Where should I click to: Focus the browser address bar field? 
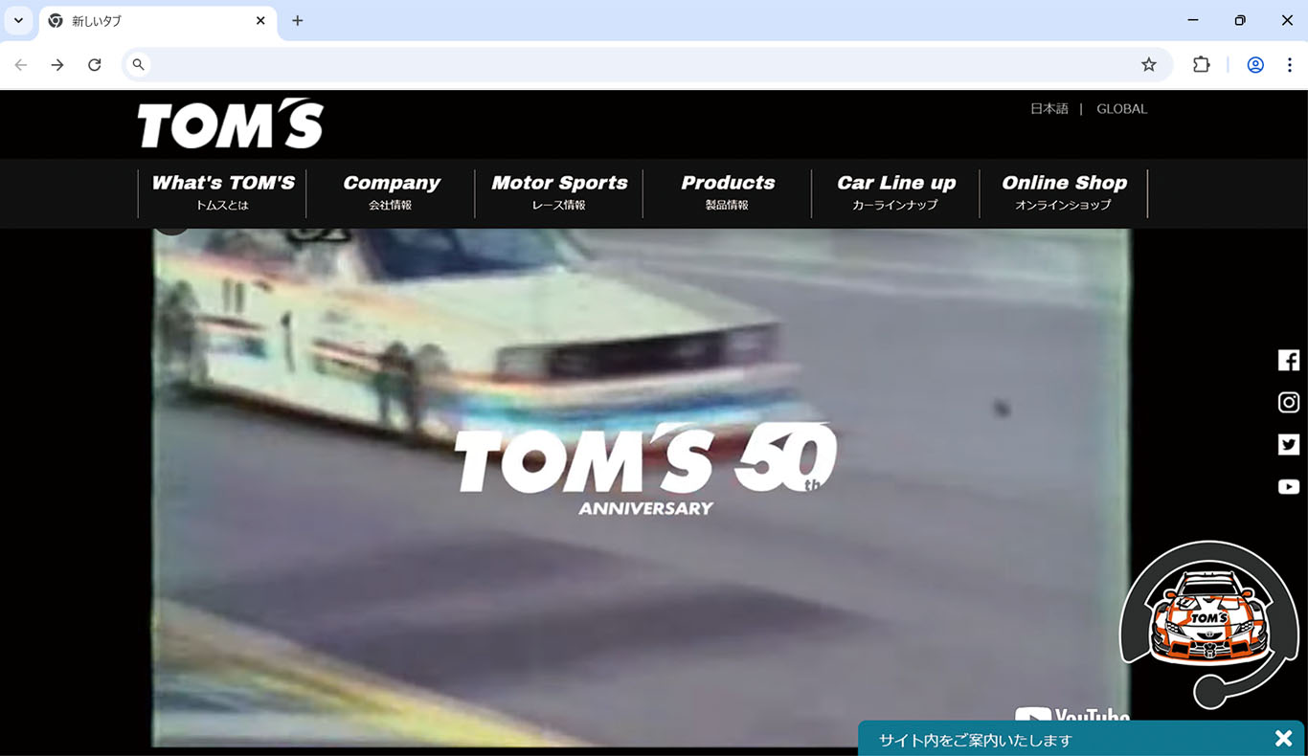click(x=647, y=65)
